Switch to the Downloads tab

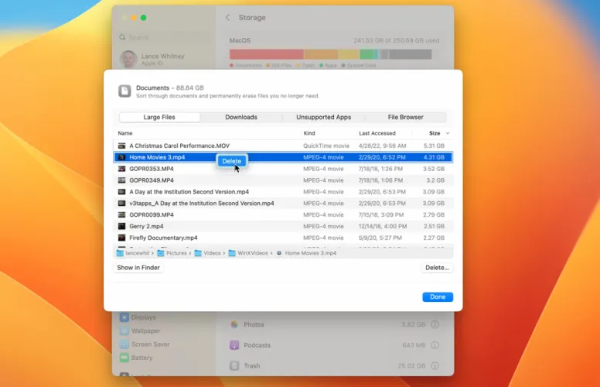pos(241,117)
